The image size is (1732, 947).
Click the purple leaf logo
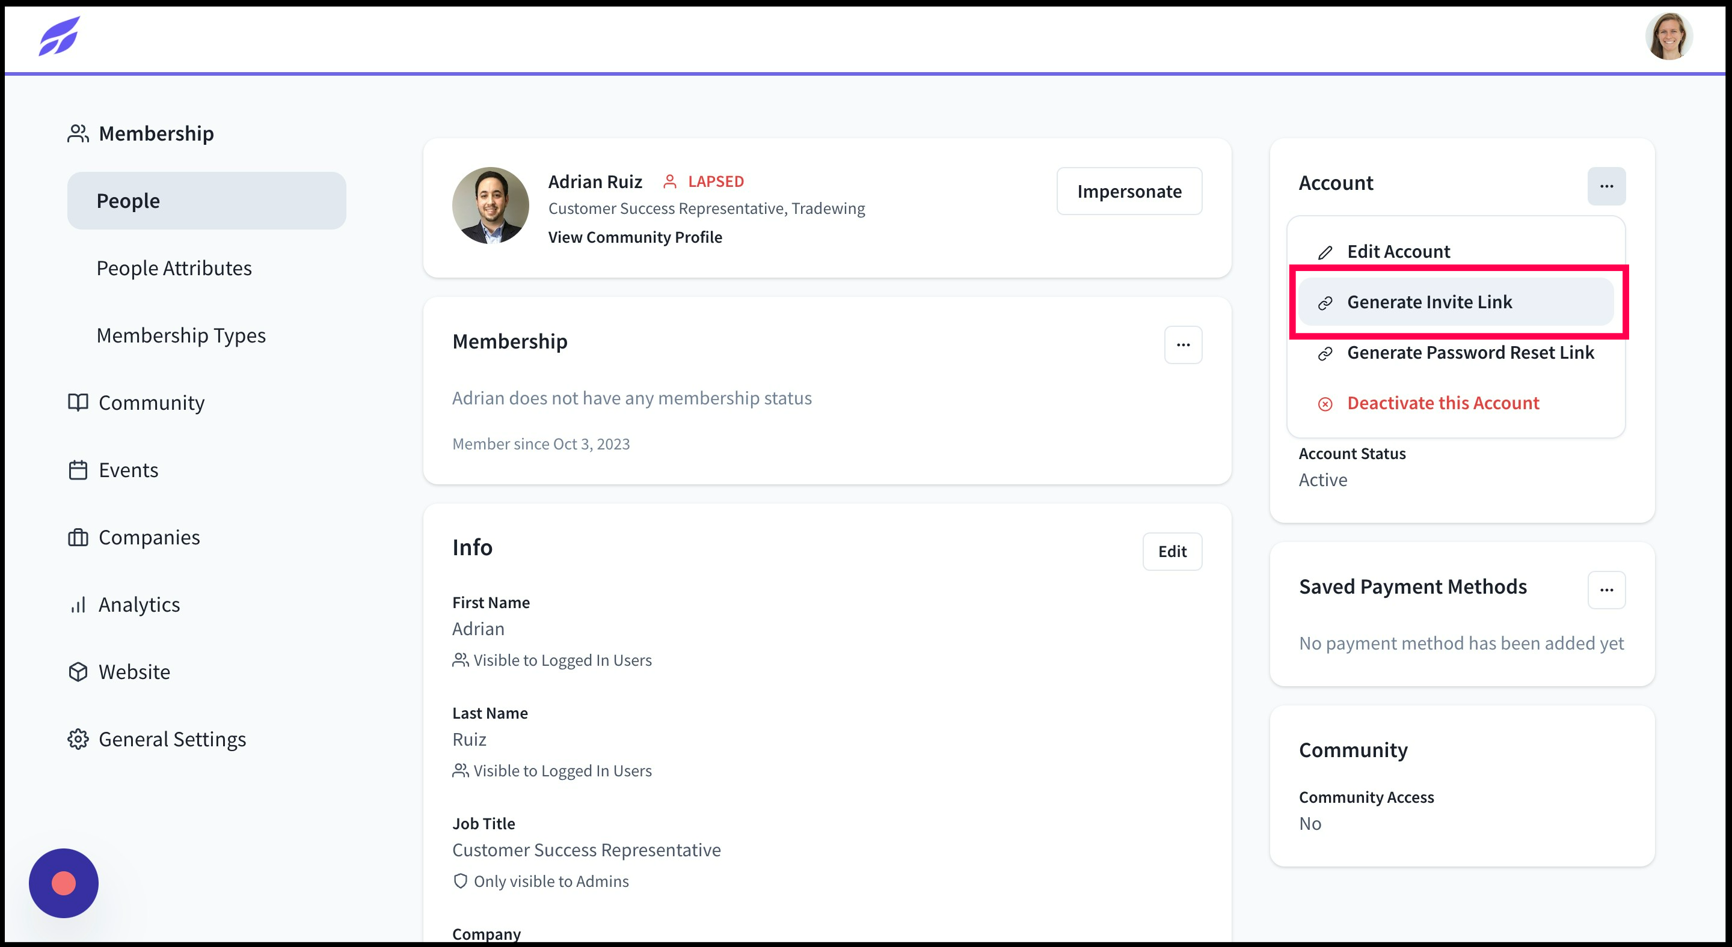(59, 35)
